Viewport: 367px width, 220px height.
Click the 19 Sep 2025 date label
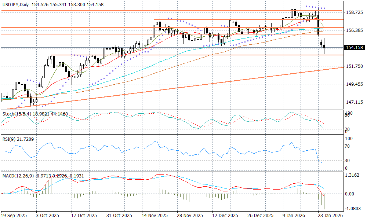(14, 216)
